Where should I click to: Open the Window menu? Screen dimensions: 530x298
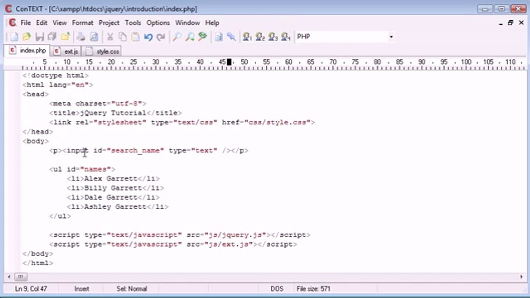187,23
